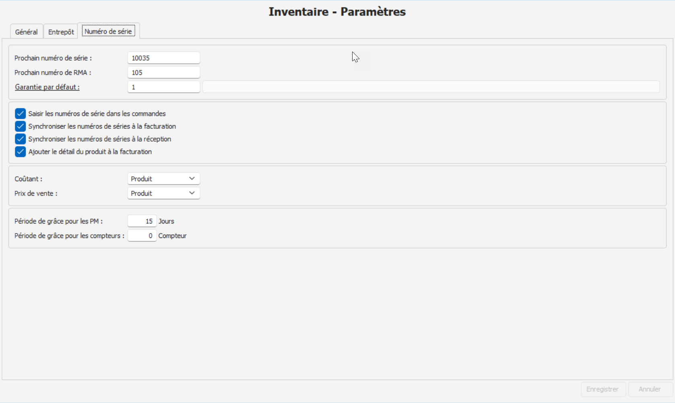Toggle Synchroniser les numéros de séries à la facturation
675x403 pixels.
20,126
